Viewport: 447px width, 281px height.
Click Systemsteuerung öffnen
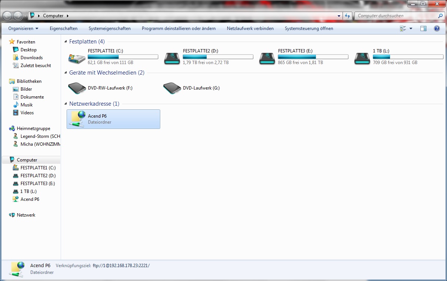pyautogui.click(x=309, y=28)
